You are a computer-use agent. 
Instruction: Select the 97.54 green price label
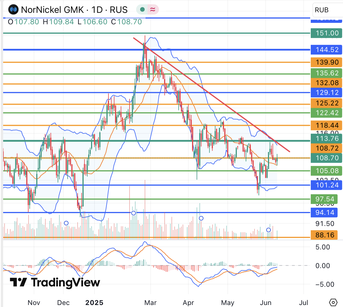tap(324, 199)
